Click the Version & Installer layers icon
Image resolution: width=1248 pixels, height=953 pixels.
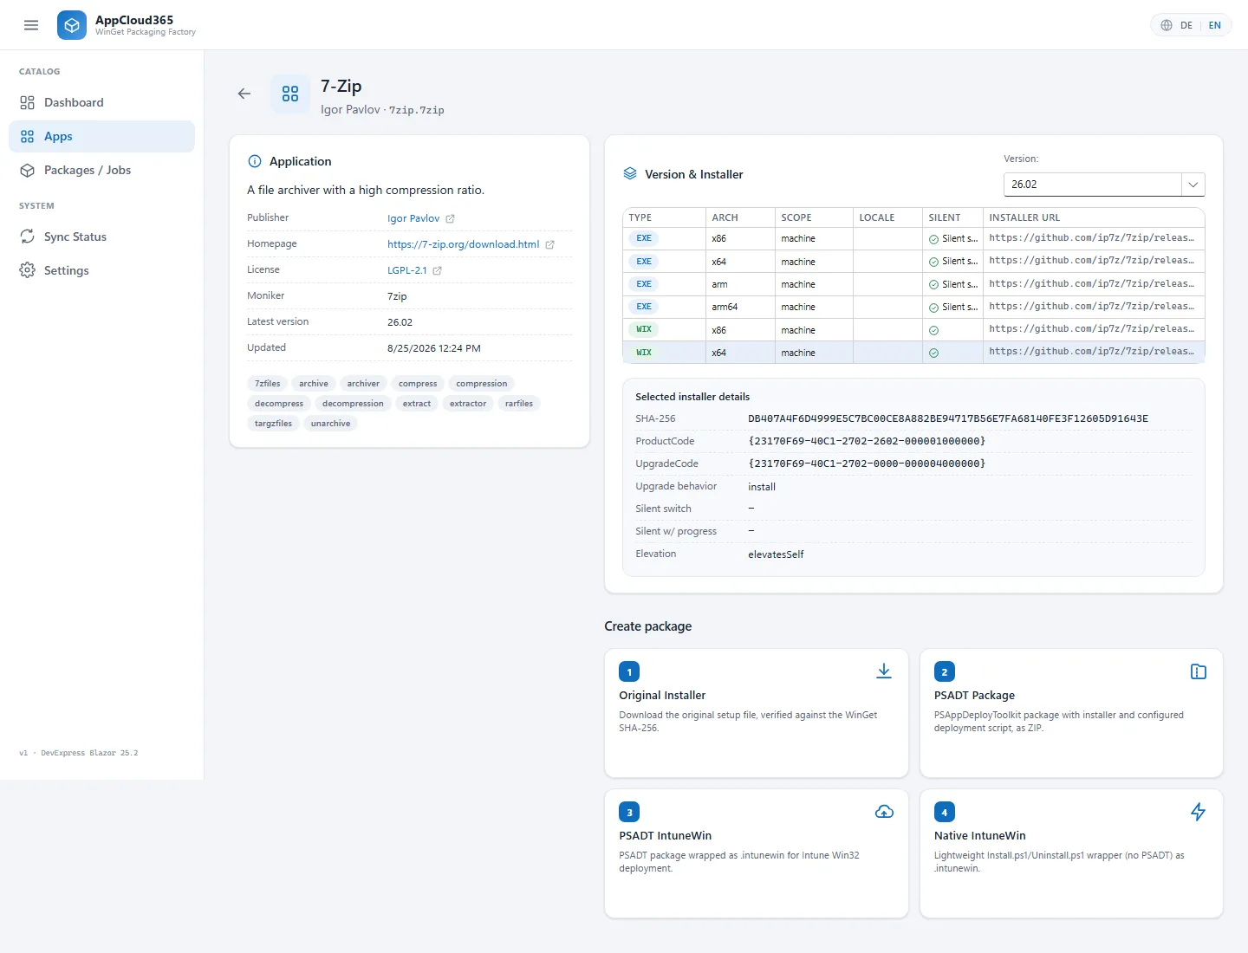pyautogui.click(x=630, y=173)
